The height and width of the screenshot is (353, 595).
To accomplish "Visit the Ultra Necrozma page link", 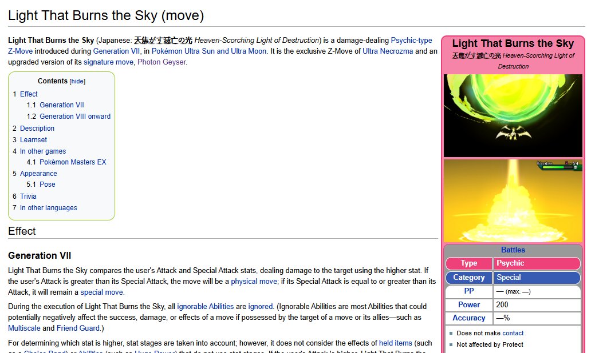I will tap(388, 51).
